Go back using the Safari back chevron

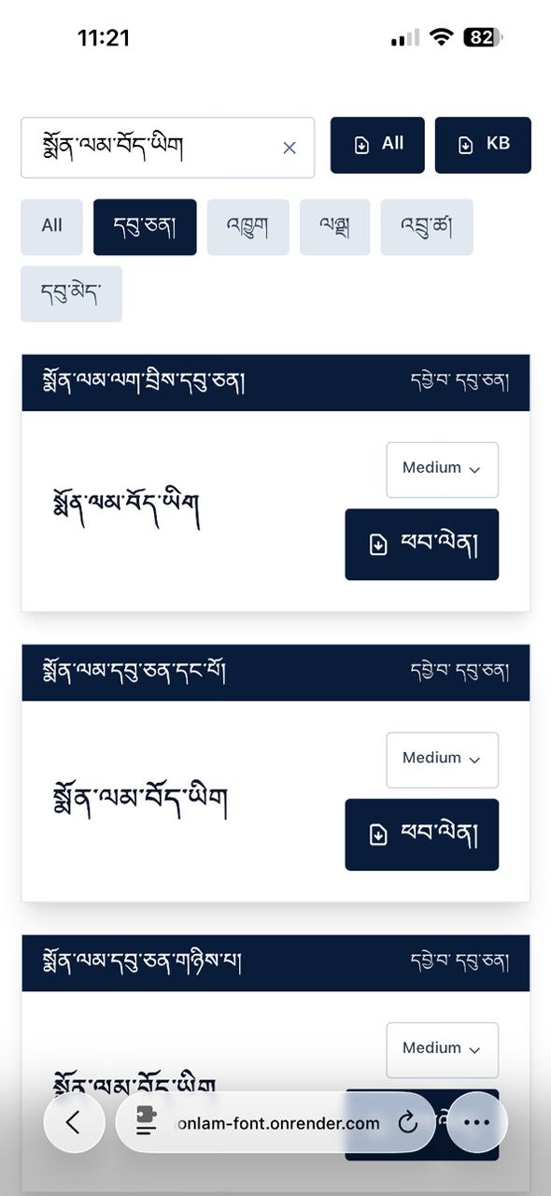pyautogui.click(x=74, y=1123)
